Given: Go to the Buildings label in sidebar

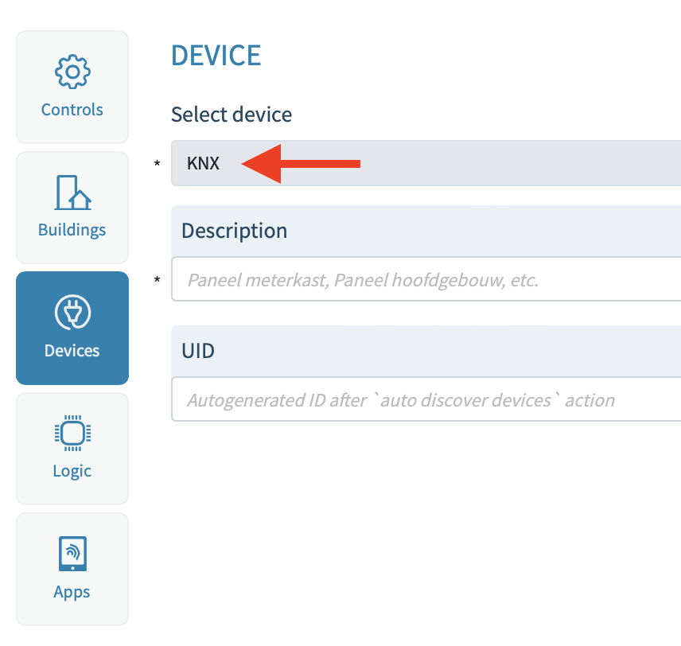Looking at the screenshot, I should click(72, 230).
